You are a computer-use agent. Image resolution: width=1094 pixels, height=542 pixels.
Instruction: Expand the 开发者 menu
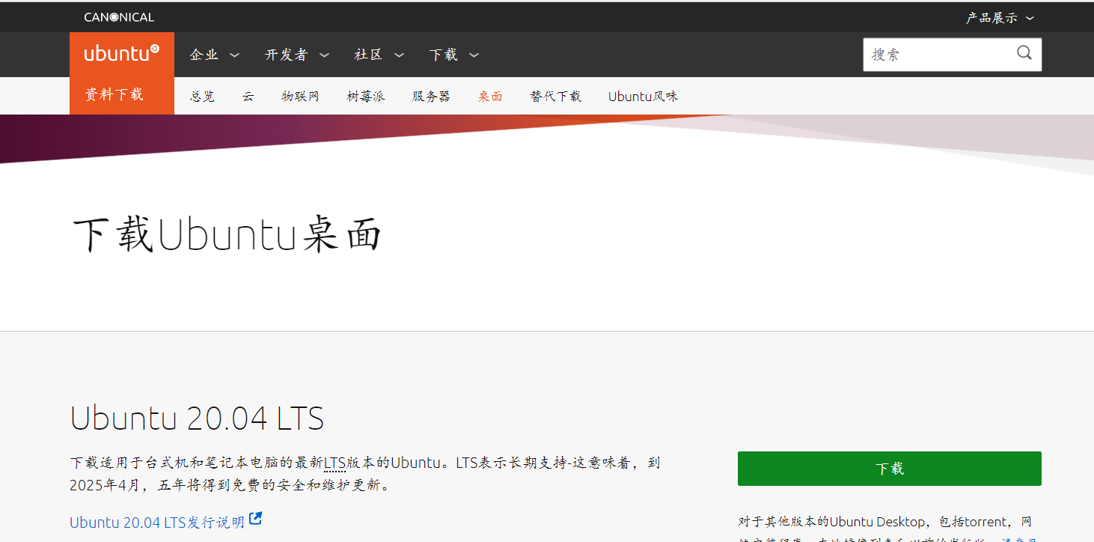tap(288, 54)
